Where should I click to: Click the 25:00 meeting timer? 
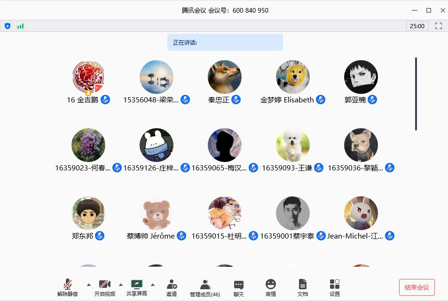(x=417, y=26)
